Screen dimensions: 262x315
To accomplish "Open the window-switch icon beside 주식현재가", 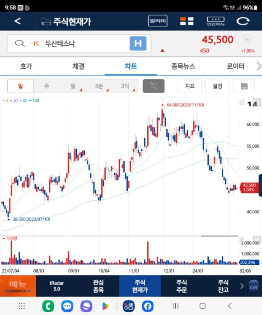I will (46, 22).
